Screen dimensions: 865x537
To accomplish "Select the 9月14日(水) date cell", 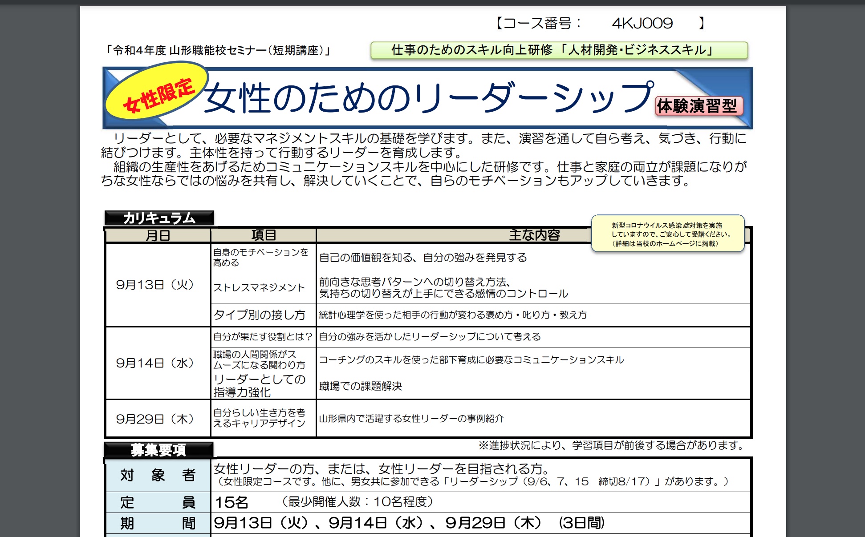I will click(x=155, y=363).
